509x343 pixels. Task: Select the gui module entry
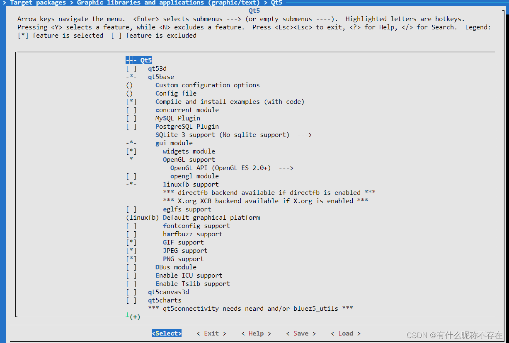tap(159, 143)
